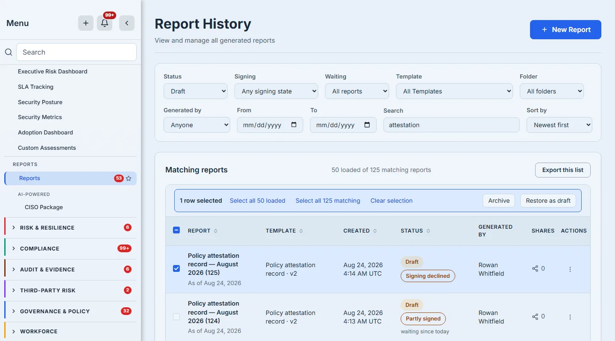Open the Sort by dropdown showing Newest first
Viewport: 615px width, 341px height.
point(559,125)
